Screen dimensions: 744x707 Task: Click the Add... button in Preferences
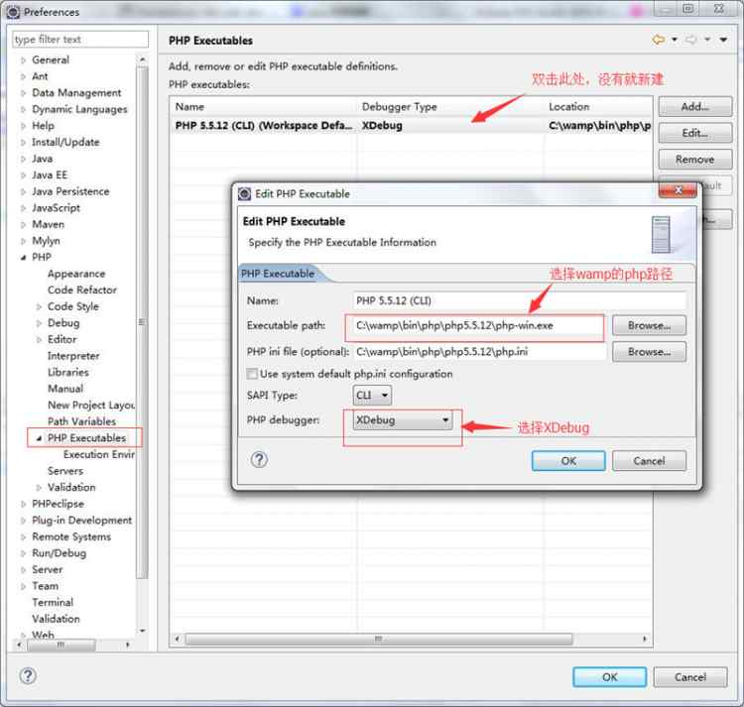(695, 107)
